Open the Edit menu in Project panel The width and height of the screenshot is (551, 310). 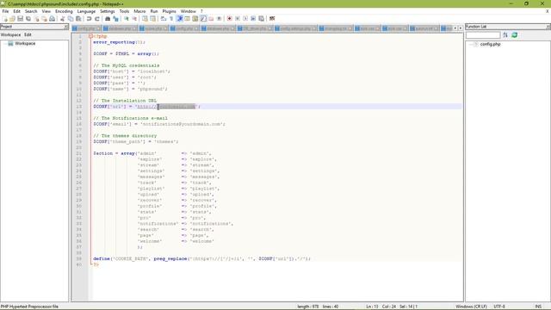point(28,34)
